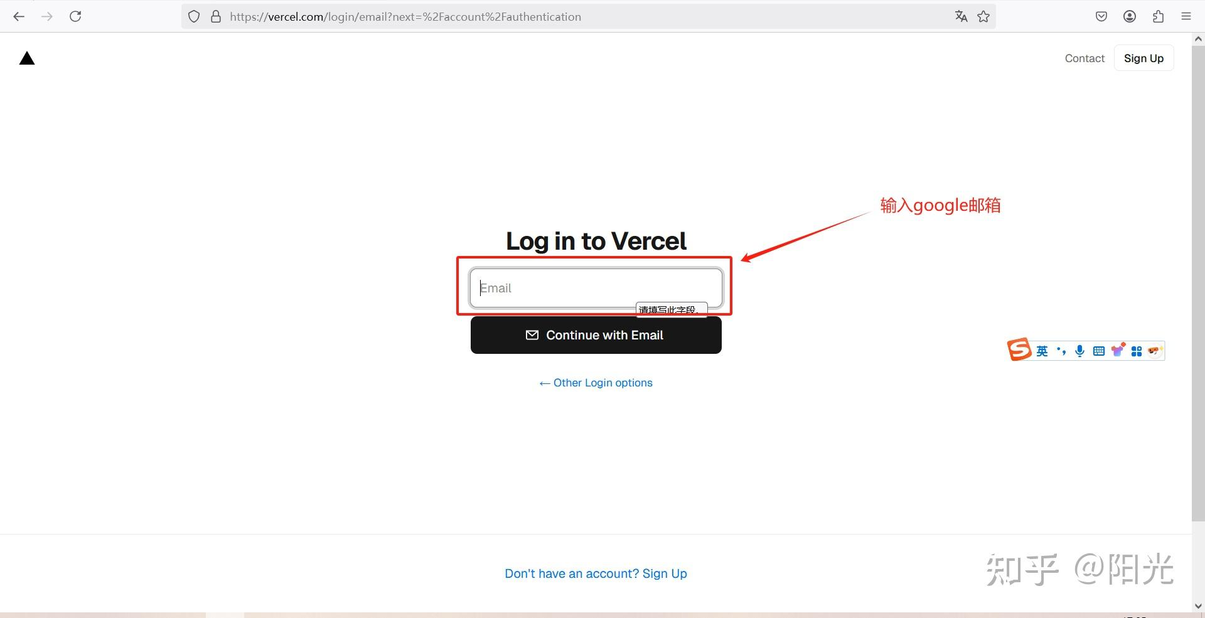
Task: Click the Vercel triangle logo
Action: (x=27, y=58)
